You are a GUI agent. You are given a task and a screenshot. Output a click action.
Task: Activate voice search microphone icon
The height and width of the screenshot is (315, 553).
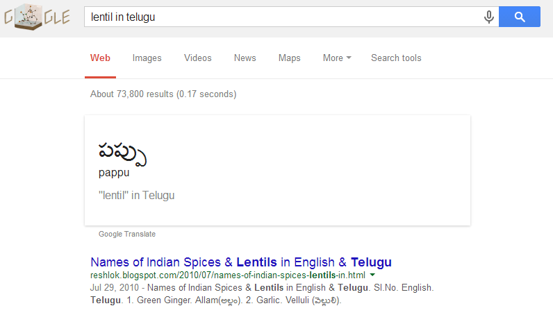pos(489,17)
